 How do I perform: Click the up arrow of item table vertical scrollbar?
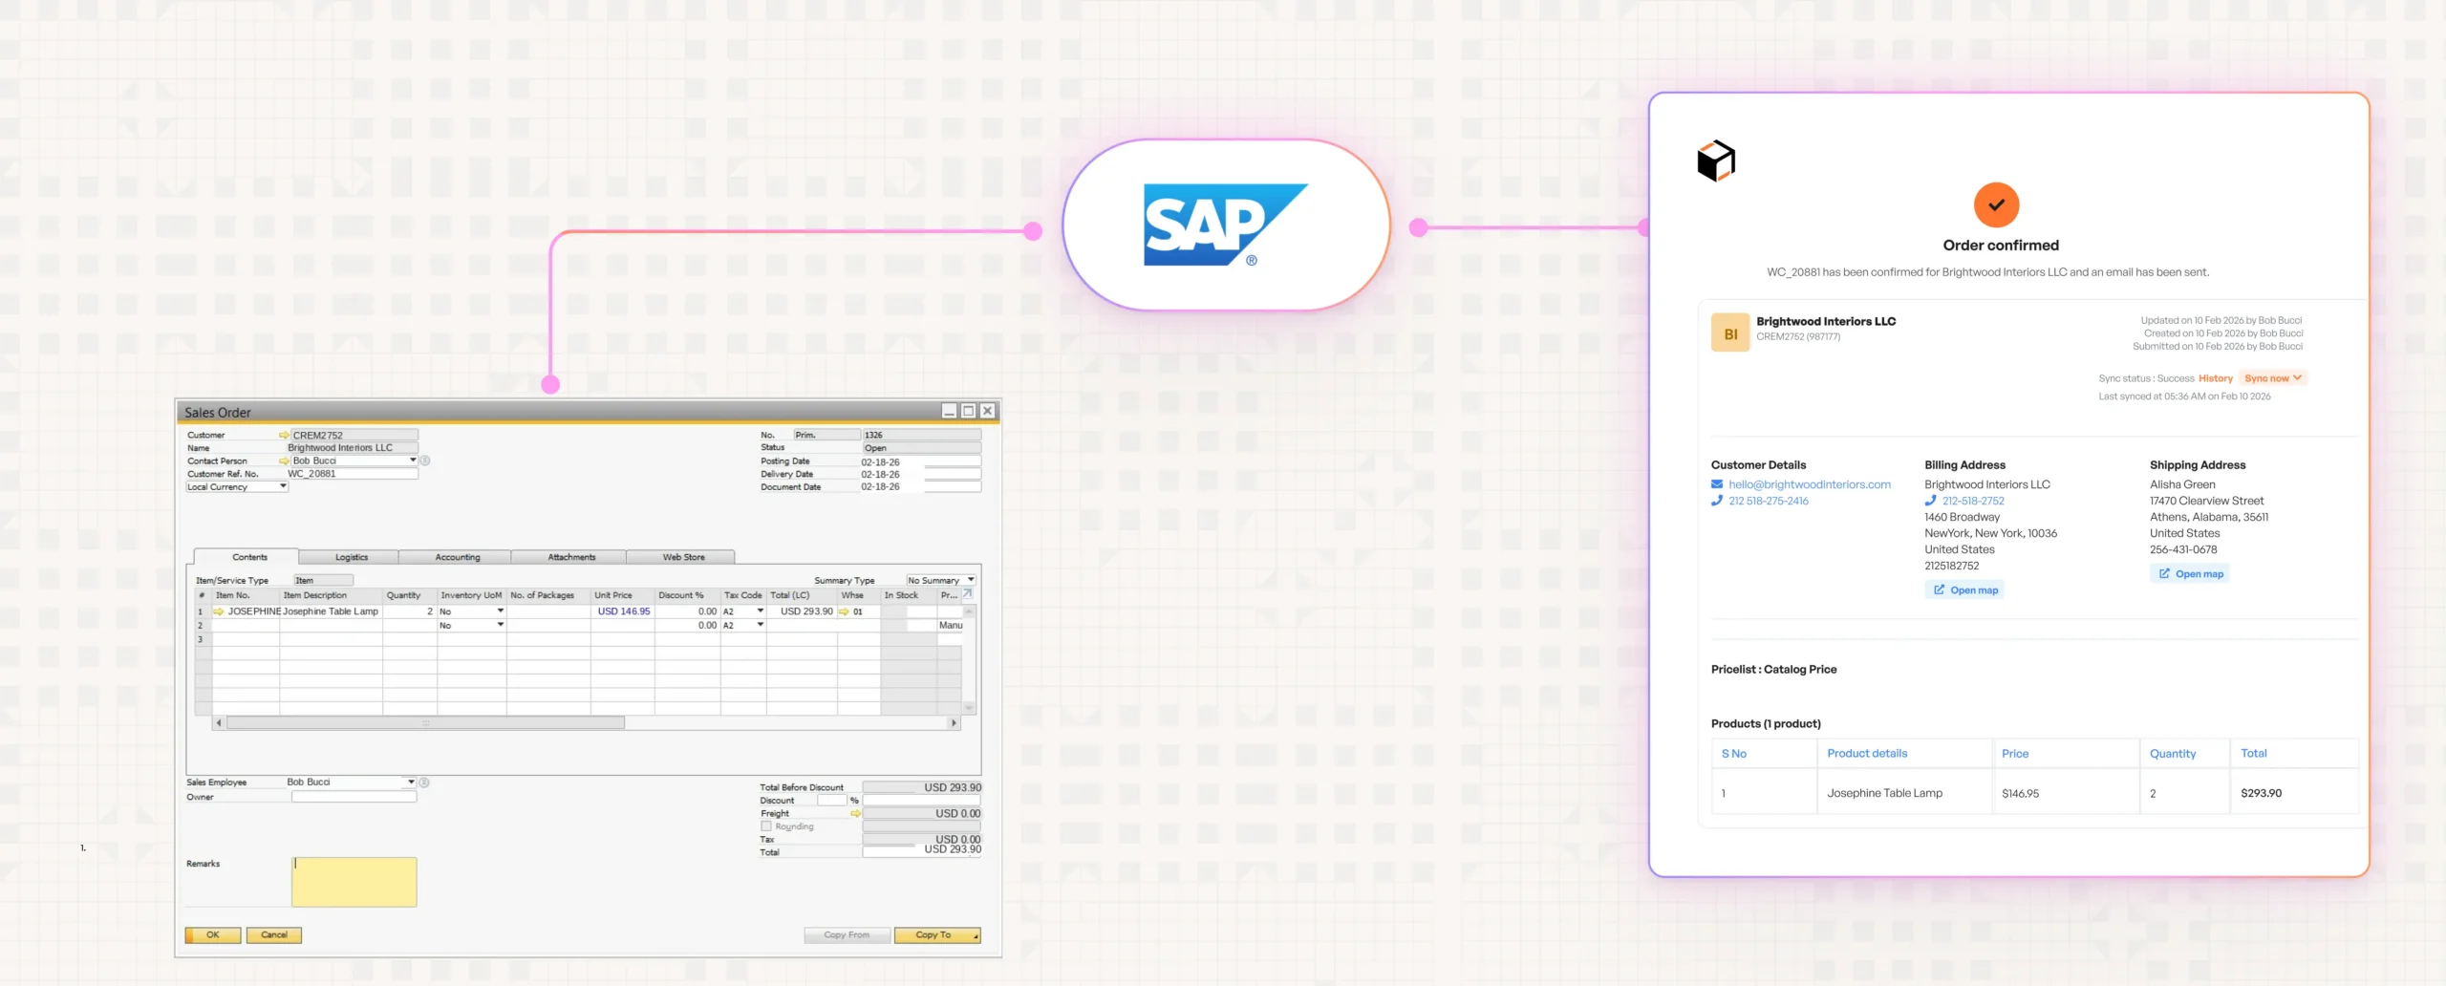(969, 611)
